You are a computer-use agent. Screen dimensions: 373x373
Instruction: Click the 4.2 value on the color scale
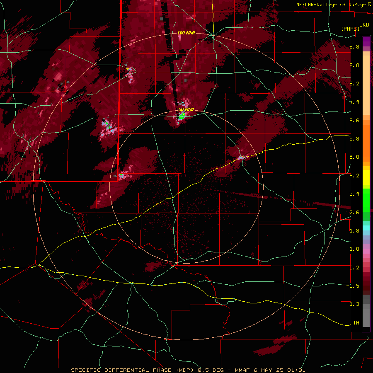[x=354, y=176]
